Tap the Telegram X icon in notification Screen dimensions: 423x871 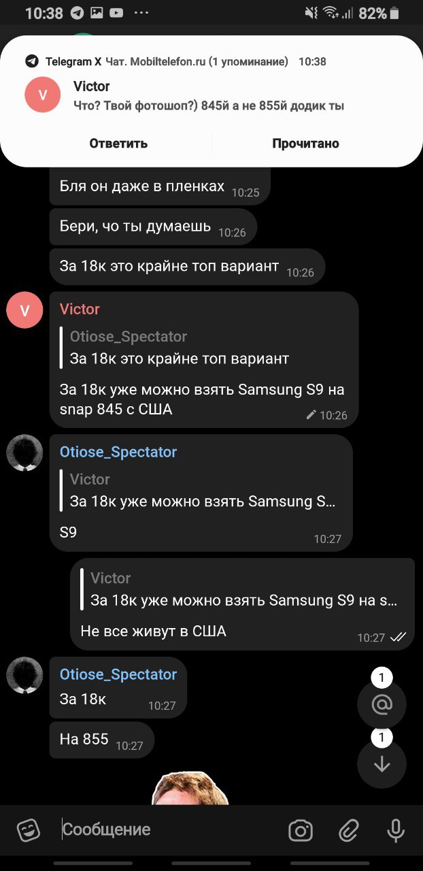pos(32,61)
